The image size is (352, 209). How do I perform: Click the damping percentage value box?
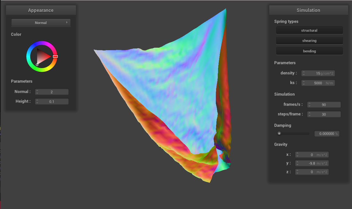(327, 134)
